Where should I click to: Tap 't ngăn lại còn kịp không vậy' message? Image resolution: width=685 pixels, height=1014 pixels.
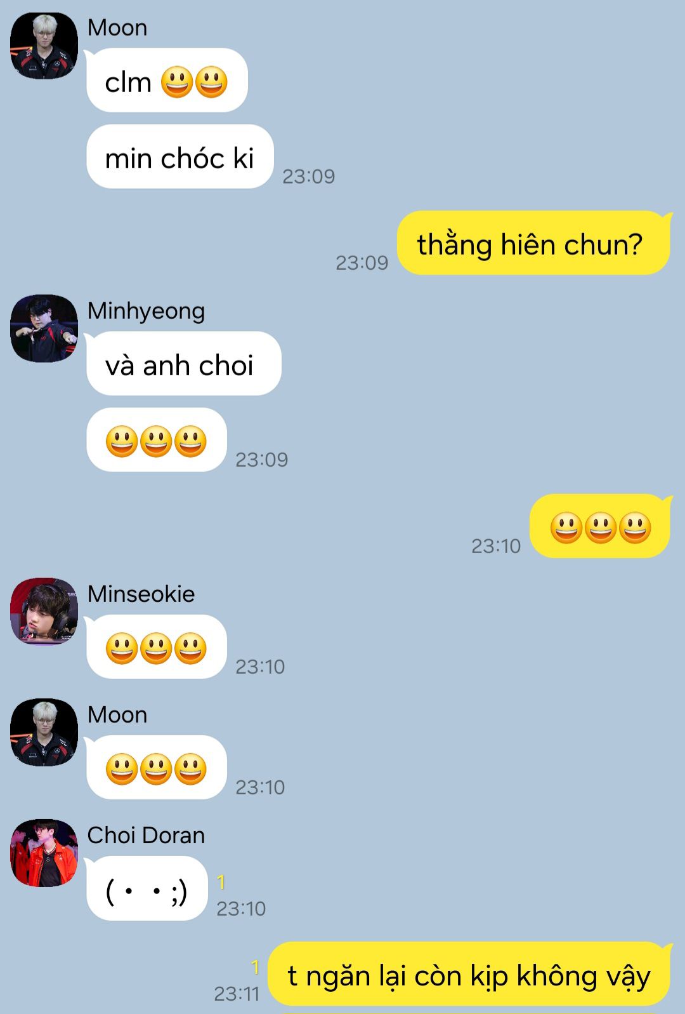469,975
